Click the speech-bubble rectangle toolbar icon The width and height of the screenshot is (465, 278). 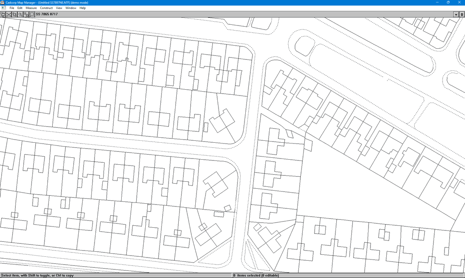[x=32, y=14]
